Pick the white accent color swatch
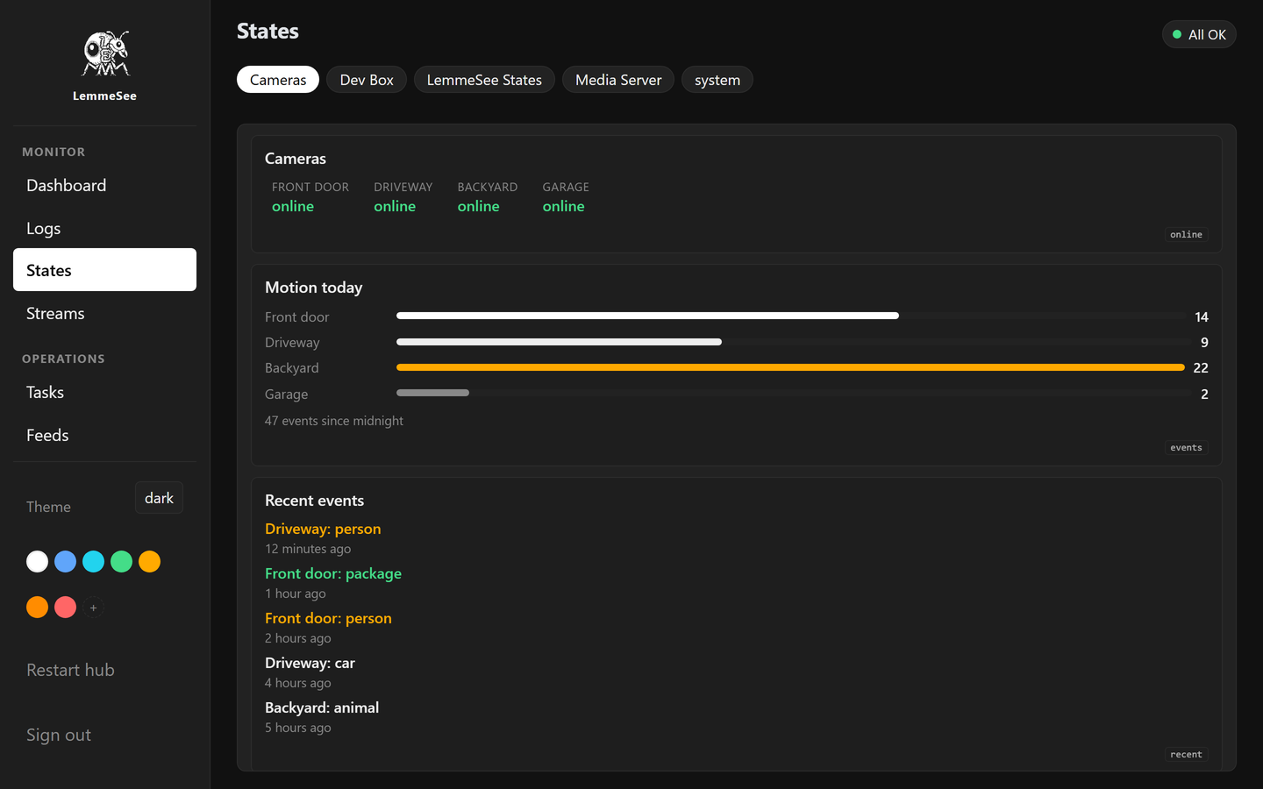The image size is (1263, 789). pos(38,562)
